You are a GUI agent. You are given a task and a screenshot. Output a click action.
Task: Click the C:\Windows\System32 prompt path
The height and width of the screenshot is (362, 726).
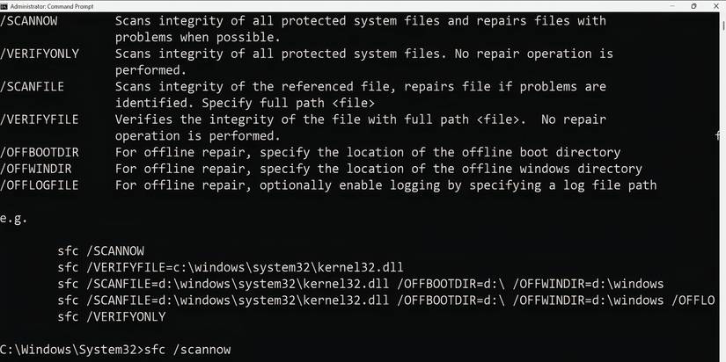pos(69,350)
